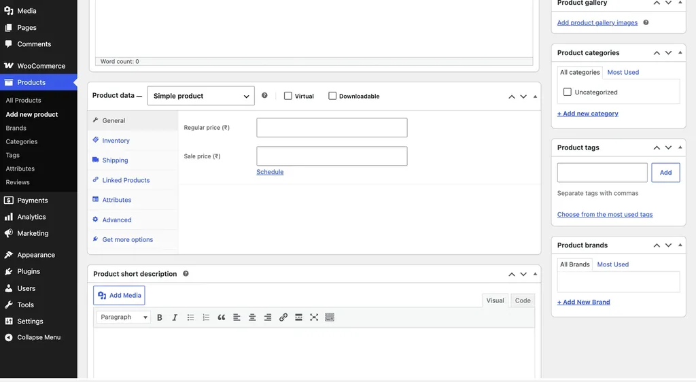Screen dimensions: 696x382
Task: Open the Simple product type dropdown
Action: pyautogui.click(x=201, y=96)
